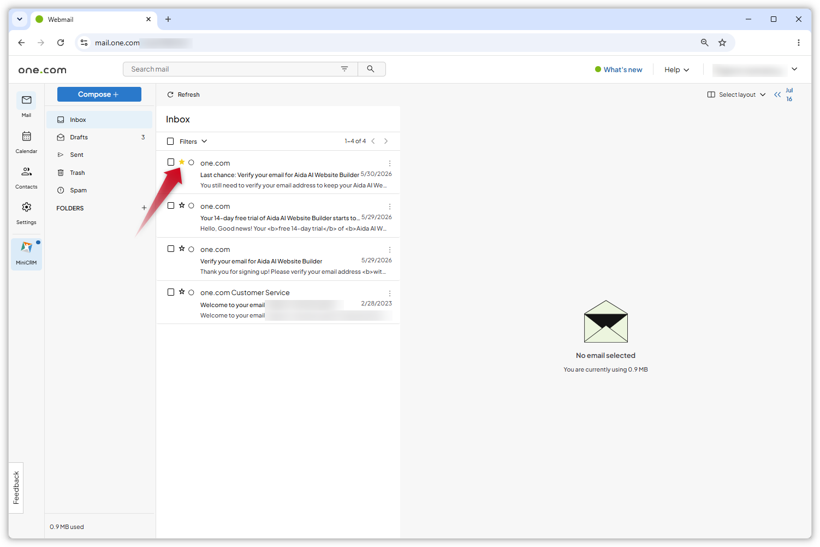The image size is (820, 547).
Task: Open the Drafts folder
Action: click(99, 137)
